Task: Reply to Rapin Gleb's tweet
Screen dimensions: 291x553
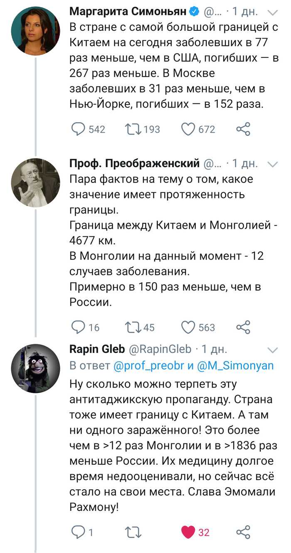Action: [x=79, y=529]
